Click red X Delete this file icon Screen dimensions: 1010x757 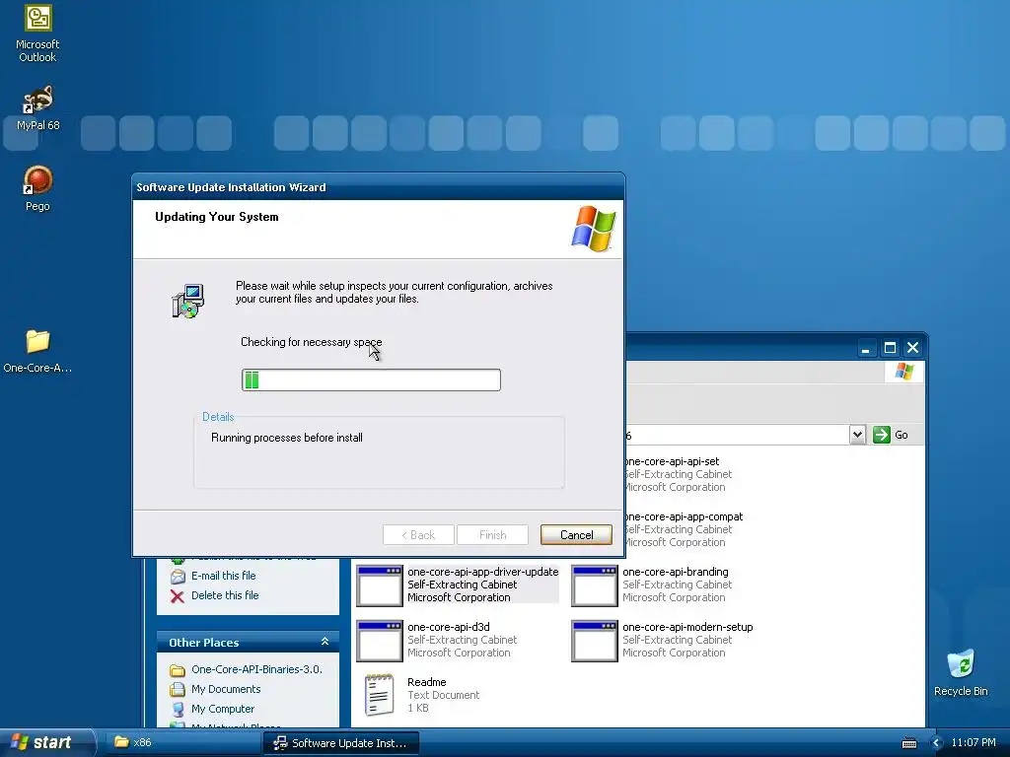pyautogui.click(x=178, y=596)
